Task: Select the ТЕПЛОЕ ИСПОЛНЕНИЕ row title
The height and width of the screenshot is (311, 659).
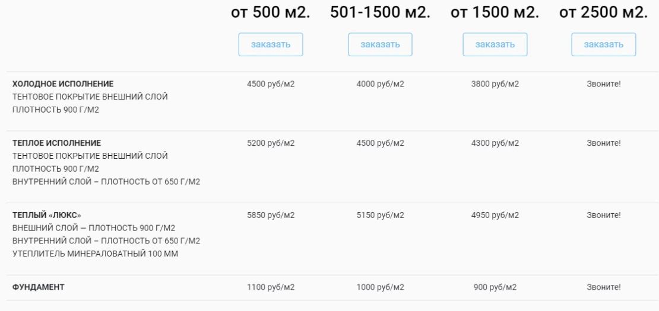Action: click(x=57, y=143)
